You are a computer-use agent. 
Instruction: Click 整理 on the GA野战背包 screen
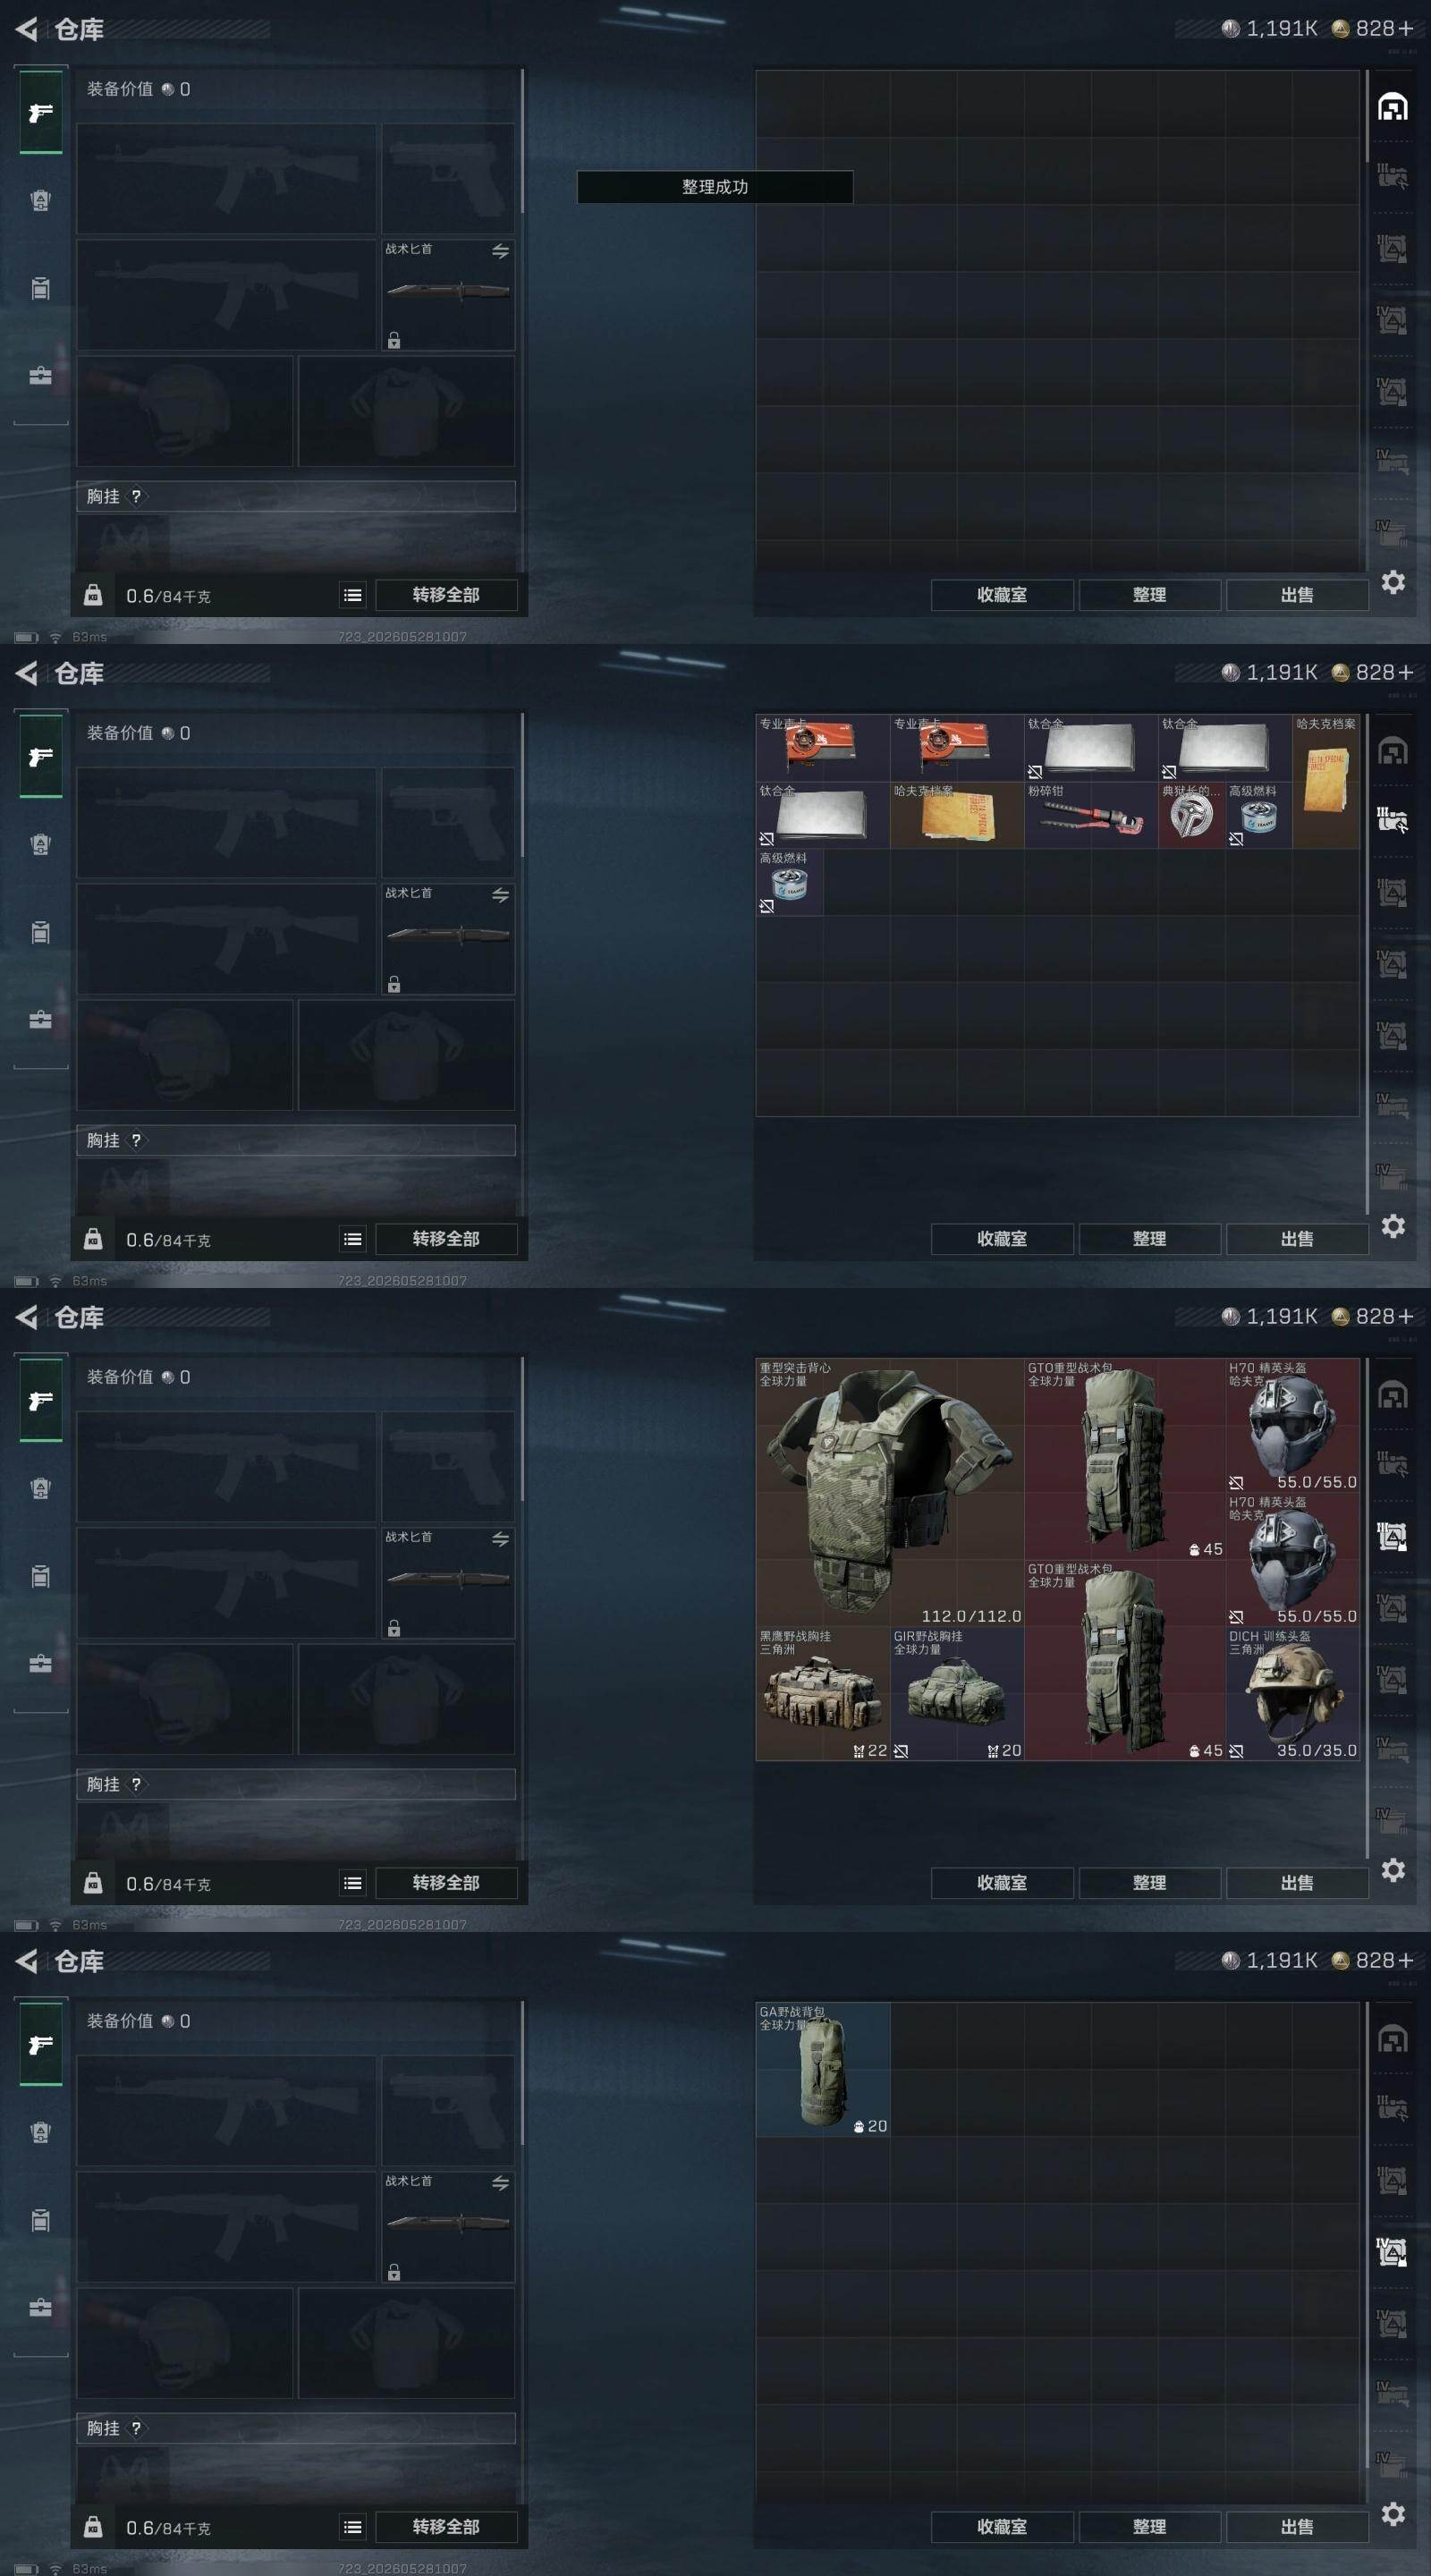pyautogui.click(x=1150, y=2527)
